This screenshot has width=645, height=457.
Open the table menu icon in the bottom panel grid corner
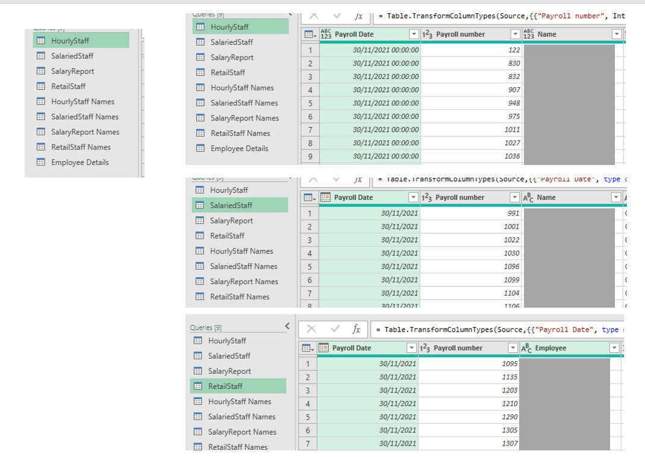pyautogui.click(x=308, y=349)
